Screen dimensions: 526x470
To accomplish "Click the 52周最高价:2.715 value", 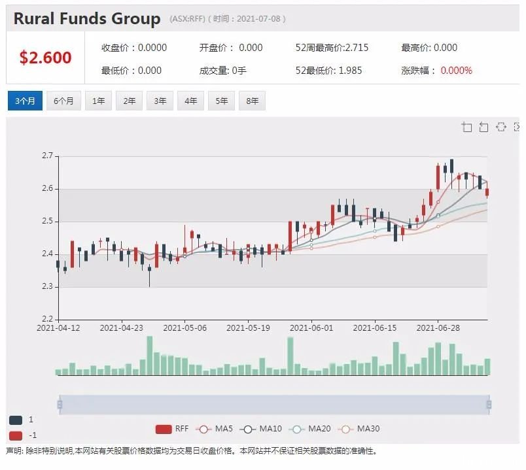I will [332, 48].
